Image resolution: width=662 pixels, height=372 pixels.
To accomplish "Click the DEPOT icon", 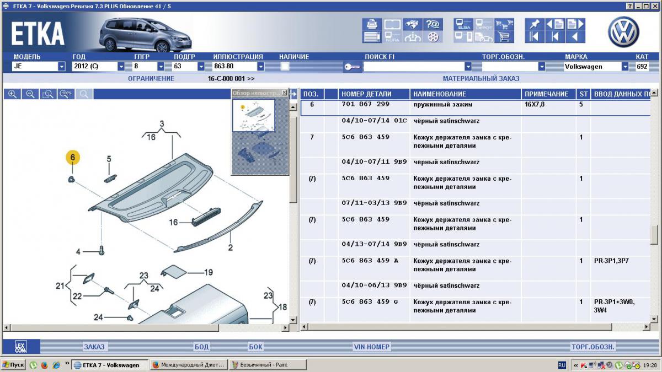I will (x=483, y=25).
